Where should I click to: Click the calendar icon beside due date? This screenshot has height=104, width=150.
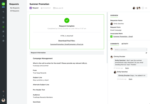54,8
